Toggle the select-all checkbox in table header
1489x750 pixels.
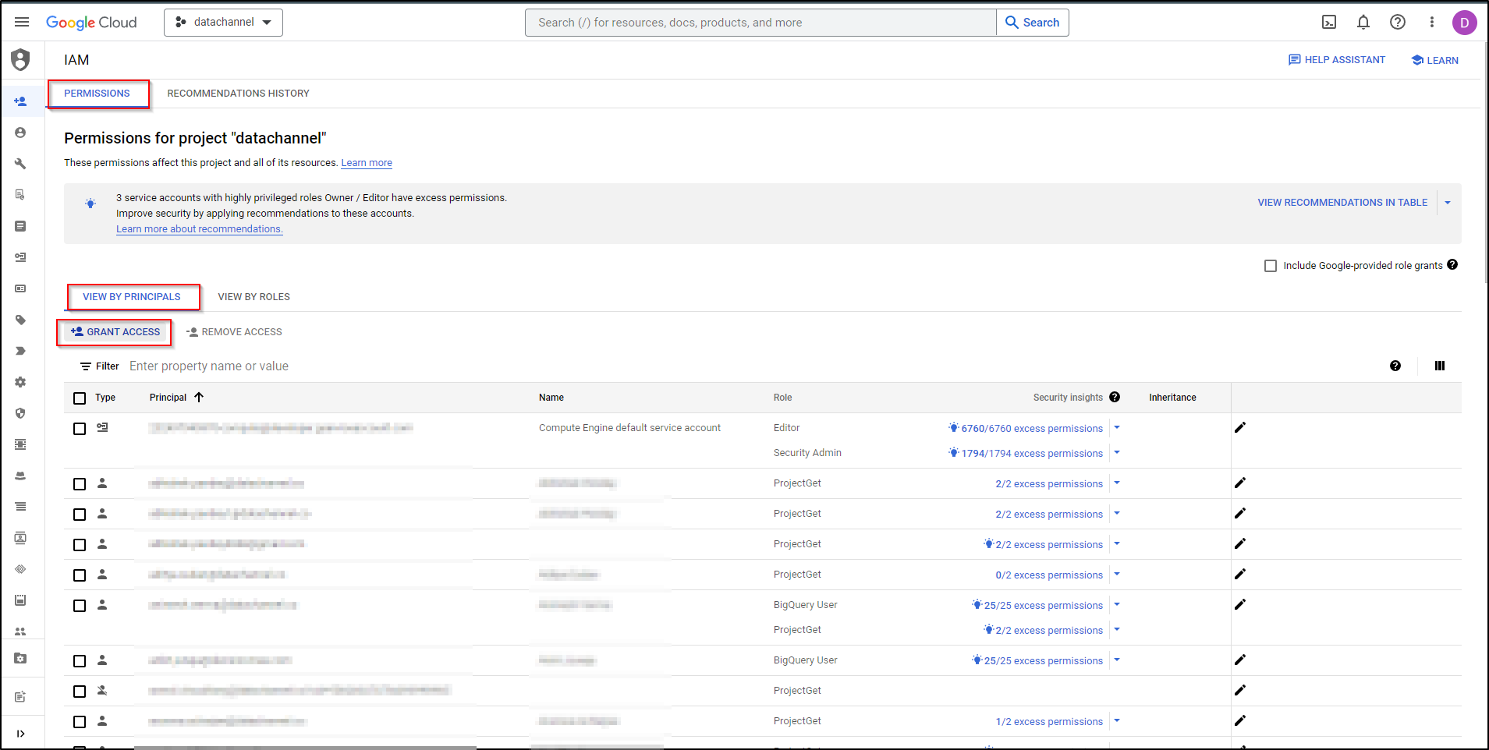click(x=80, y=398)
